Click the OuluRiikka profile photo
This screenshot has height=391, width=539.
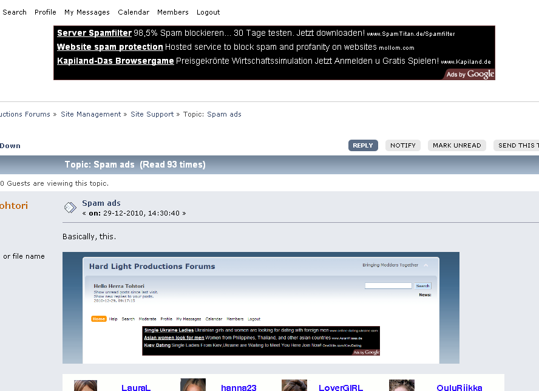[401, 386]
